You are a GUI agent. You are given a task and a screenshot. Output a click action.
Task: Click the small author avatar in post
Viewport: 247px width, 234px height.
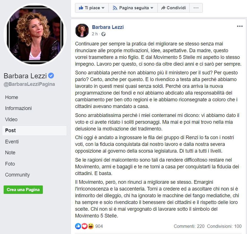click(82, 30)
